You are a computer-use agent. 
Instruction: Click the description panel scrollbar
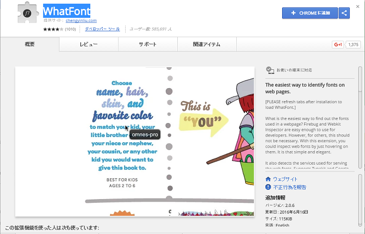360,117
